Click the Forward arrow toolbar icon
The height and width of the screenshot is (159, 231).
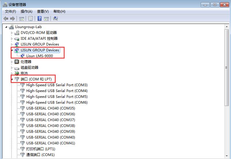[12, 19]
